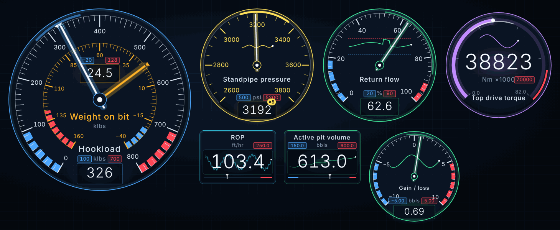
Task: Click the Return flow green trend sparkline
Action: (x=380, y=44)
